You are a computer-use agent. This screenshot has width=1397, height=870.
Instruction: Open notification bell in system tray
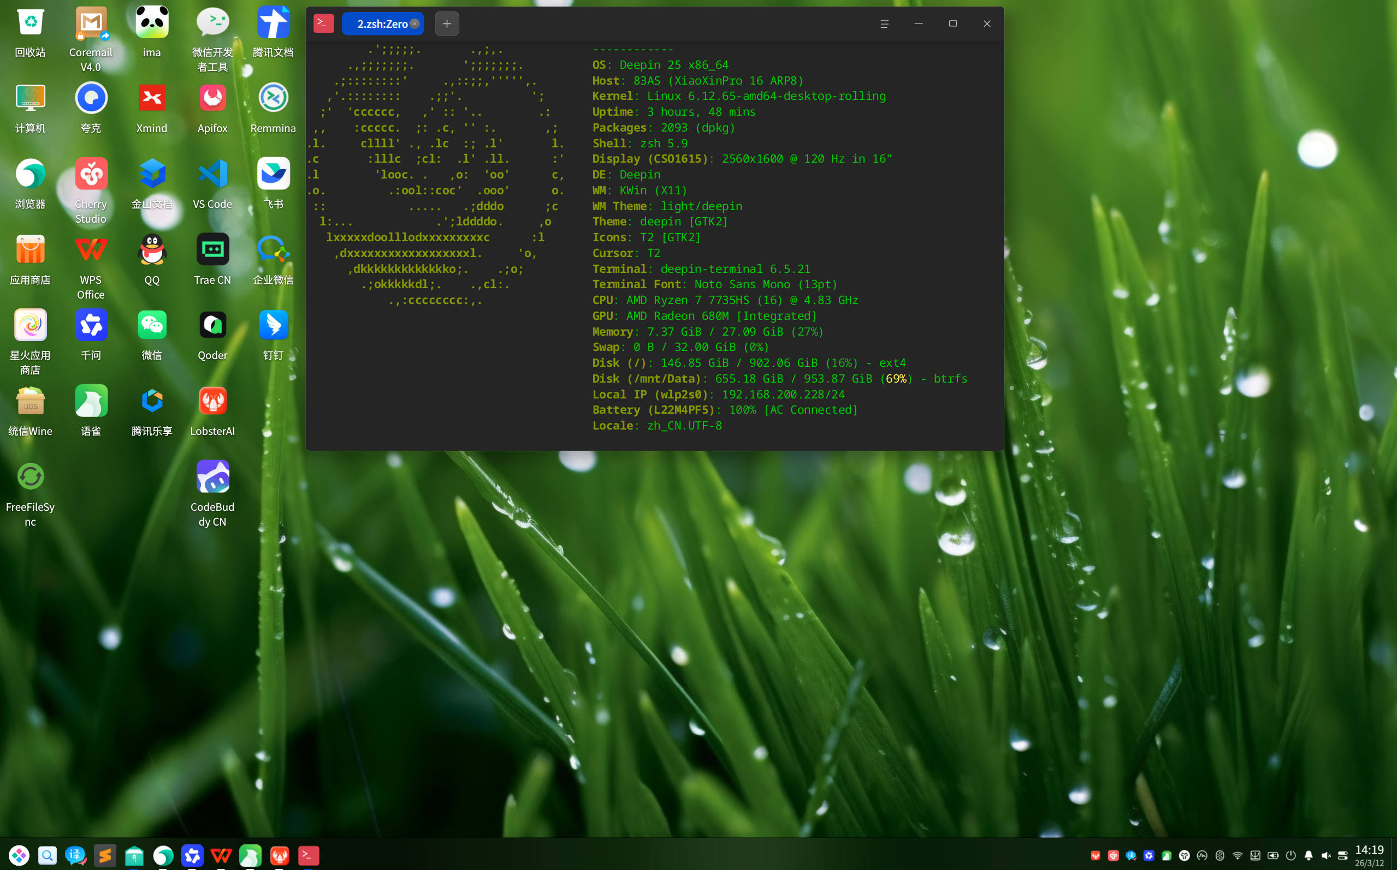[1309, 855]
